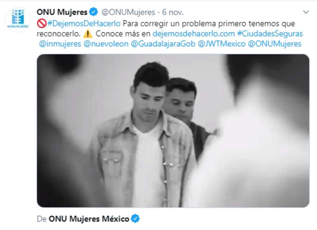The image size is (317, 230).
Task: Open the tweet's 6 nov. timestamp
Action: pos(173,12)
